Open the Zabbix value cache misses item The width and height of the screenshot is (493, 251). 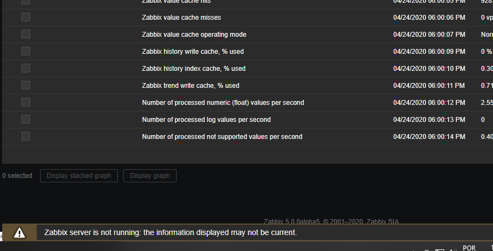(181, 18)
